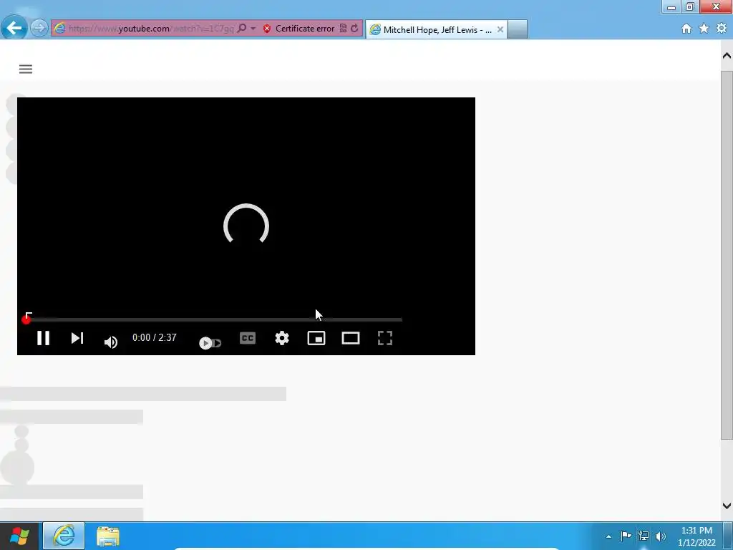Click the Show desktop button

728,536
